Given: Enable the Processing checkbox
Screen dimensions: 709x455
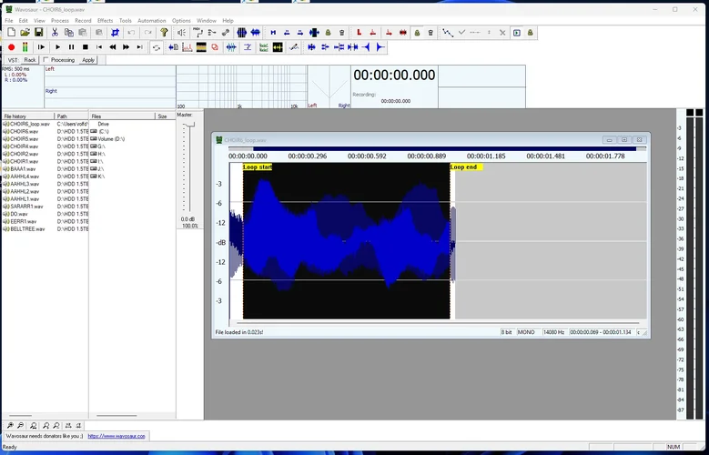Looking at the screenshot, I should [x=46, y=60].
